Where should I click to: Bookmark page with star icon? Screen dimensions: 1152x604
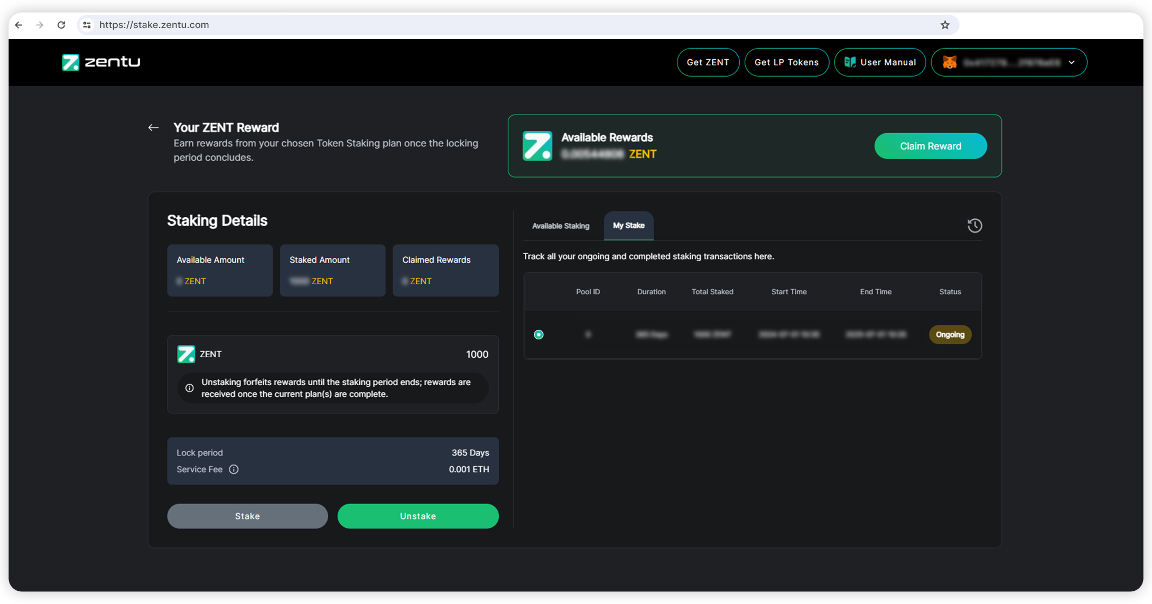pyautogui.click(x=945, y=25)
